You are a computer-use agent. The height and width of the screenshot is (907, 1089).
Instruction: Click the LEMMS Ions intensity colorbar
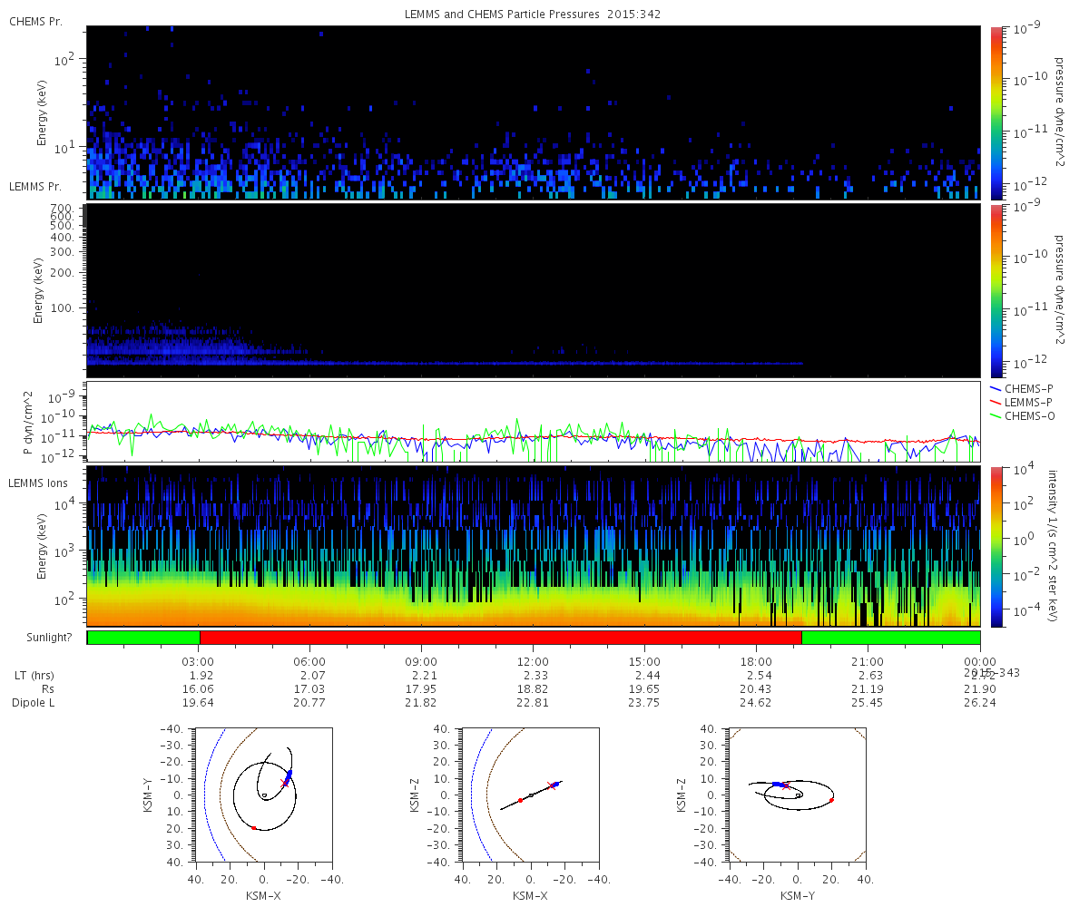tap(996, 546)
